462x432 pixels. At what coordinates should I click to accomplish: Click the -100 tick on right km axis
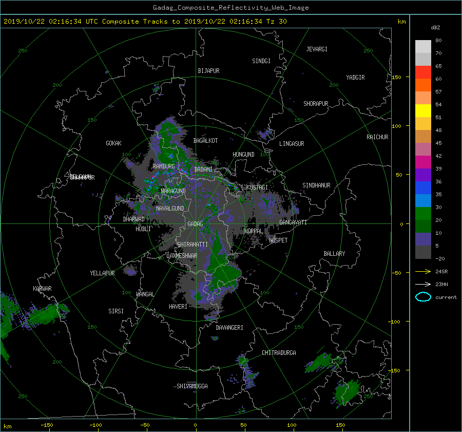coord(395,322)
